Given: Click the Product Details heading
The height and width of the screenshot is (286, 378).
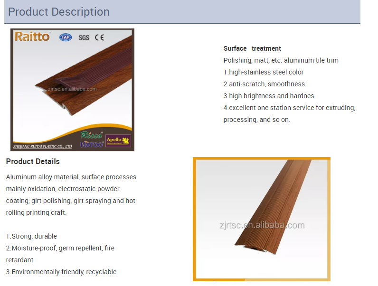Looking at the screenshot, I should pos(33,162).
